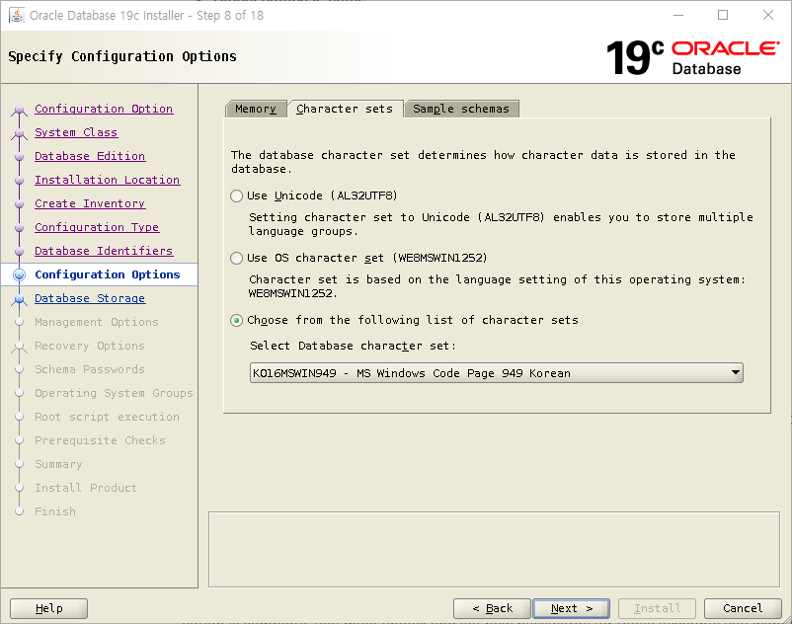Screen dimensions: 792x624
Task: Click the step bullet beside Database Identifiers
Action: point(19,252)
